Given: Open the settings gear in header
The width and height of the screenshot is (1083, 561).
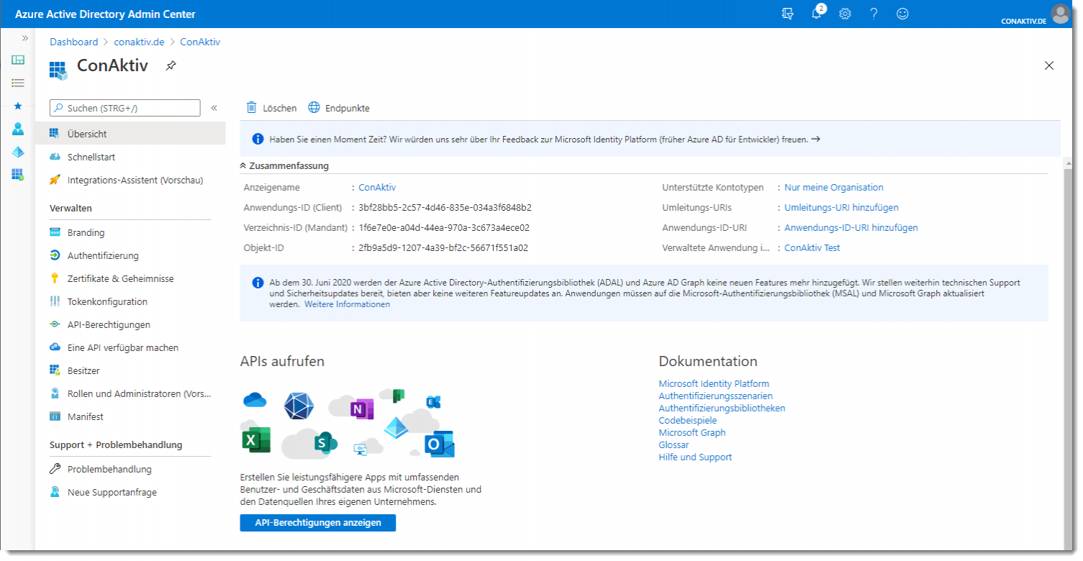Looking at the screenshot, I should (x=845, y=14).
